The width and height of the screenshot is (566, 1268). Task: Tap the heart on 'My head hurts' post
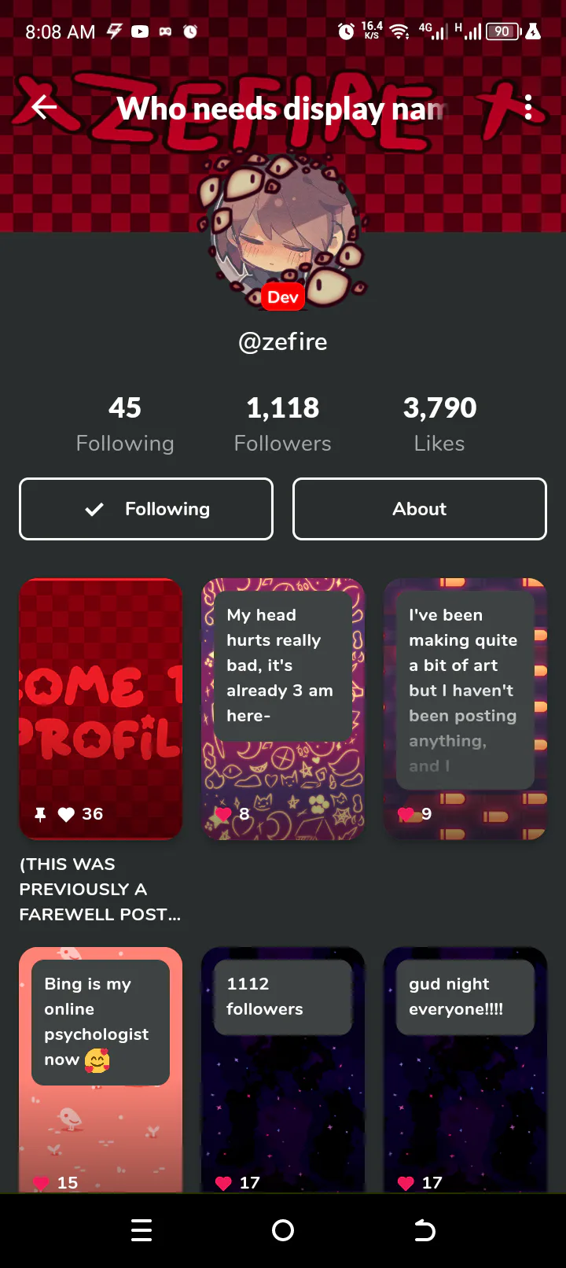[223, 814]
